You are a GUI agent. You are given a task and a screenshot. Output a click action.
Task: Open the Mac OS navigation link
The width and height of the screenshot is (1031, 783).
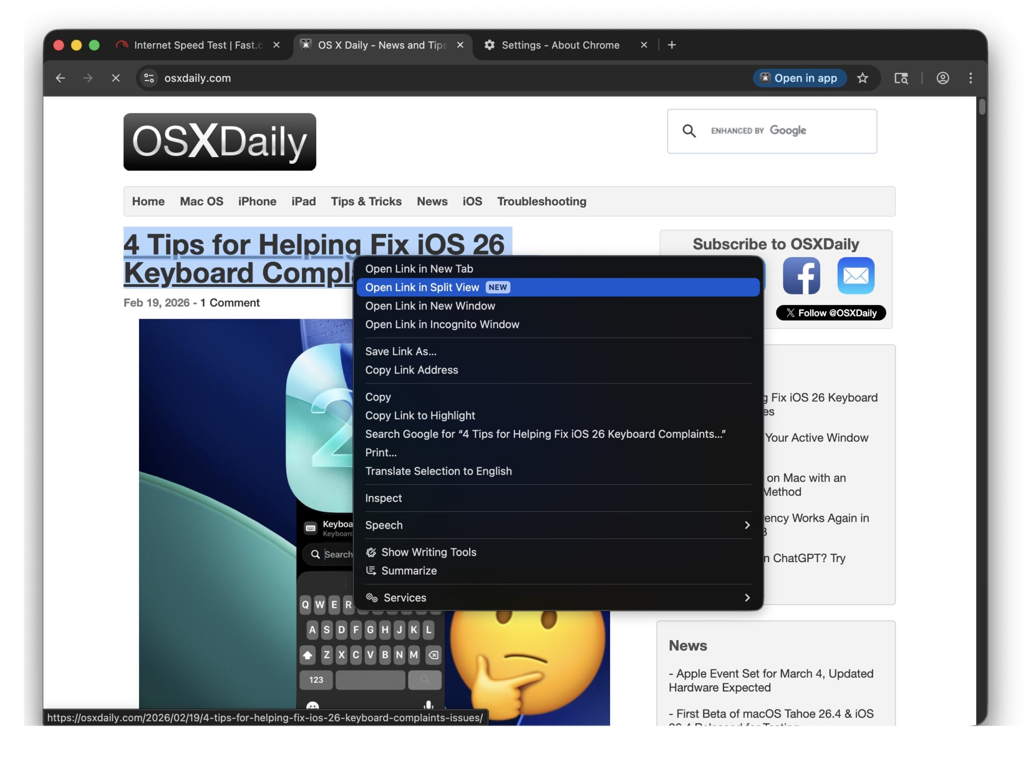pyautogui.click(x=201, y=201)
